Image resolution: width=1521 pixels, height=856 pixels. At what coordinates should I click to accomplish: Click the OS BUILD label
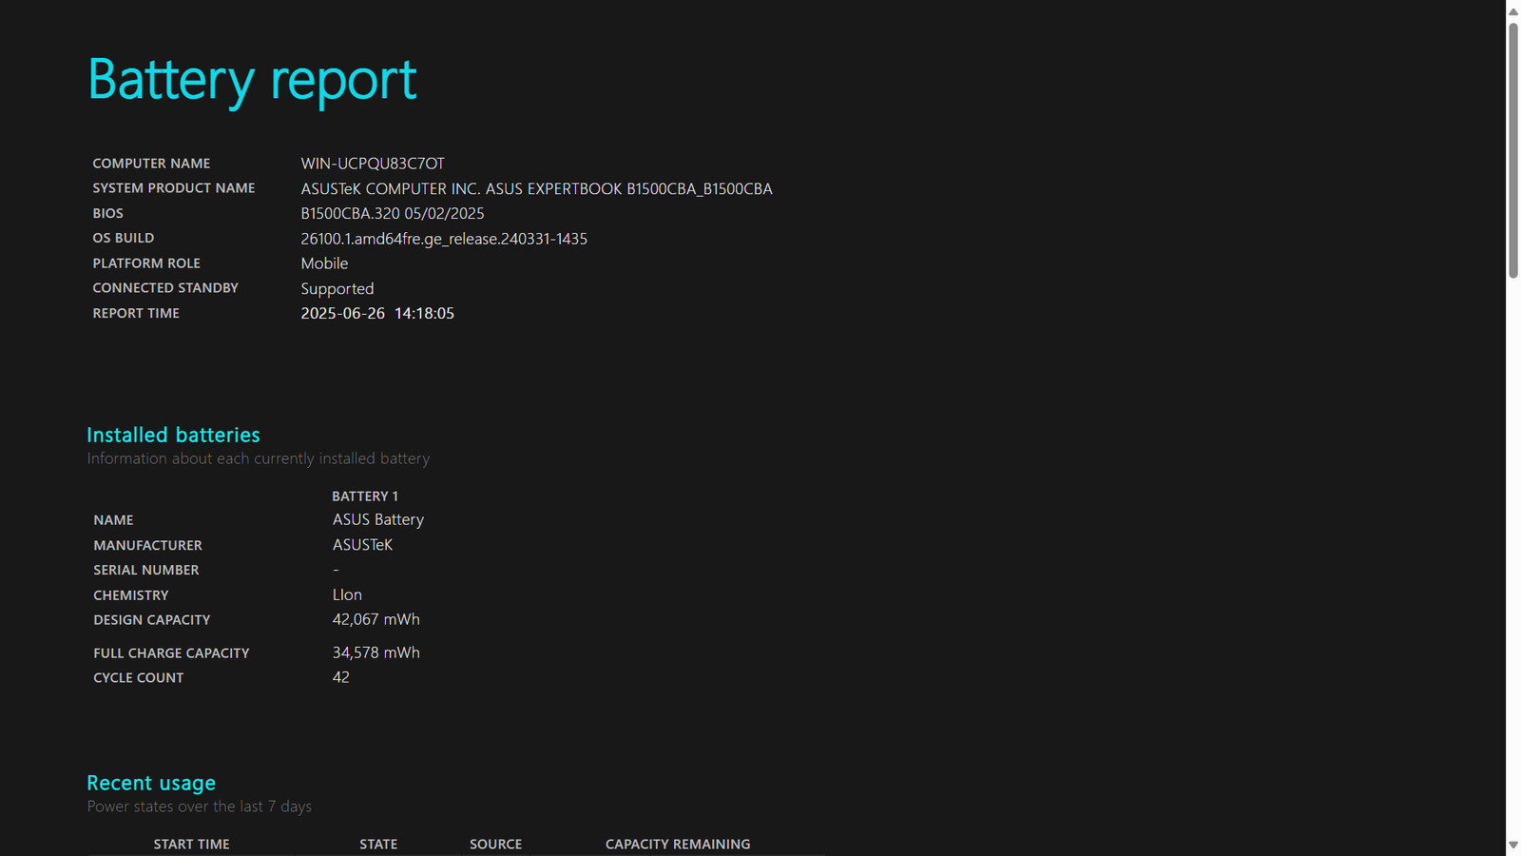(x=123, y=238)
